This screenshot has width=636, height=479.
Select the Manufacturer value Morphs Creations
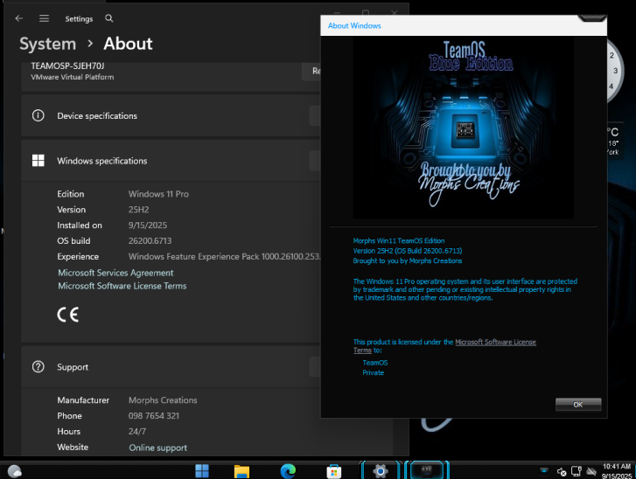(163, 400)
